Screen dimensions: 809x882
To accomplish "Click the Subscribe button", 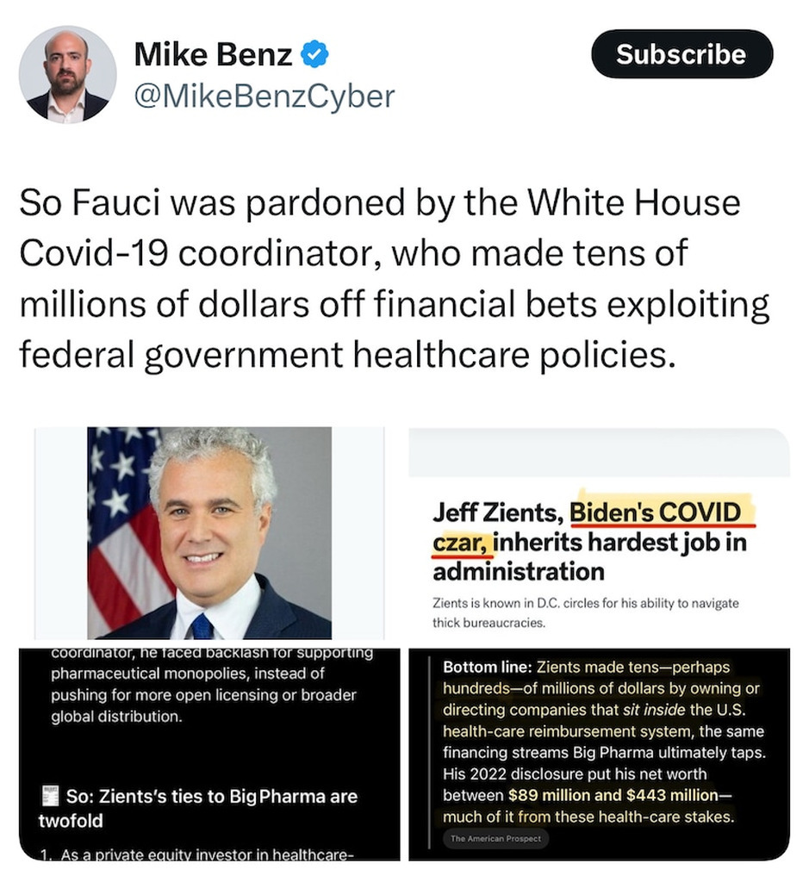I will coord(681,54).
